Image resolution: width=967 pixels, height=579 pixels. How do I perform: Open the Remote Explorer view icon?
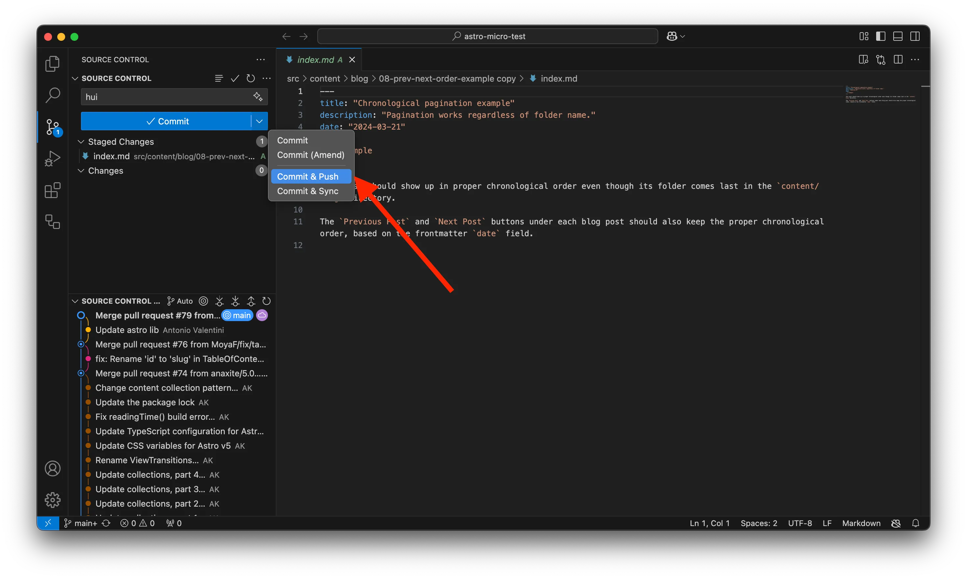(52, 222)
